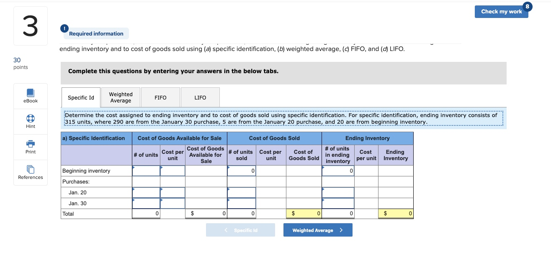551x260 pixels.
Task: Select the Print printer icon
Action: (x=30, y=144)
